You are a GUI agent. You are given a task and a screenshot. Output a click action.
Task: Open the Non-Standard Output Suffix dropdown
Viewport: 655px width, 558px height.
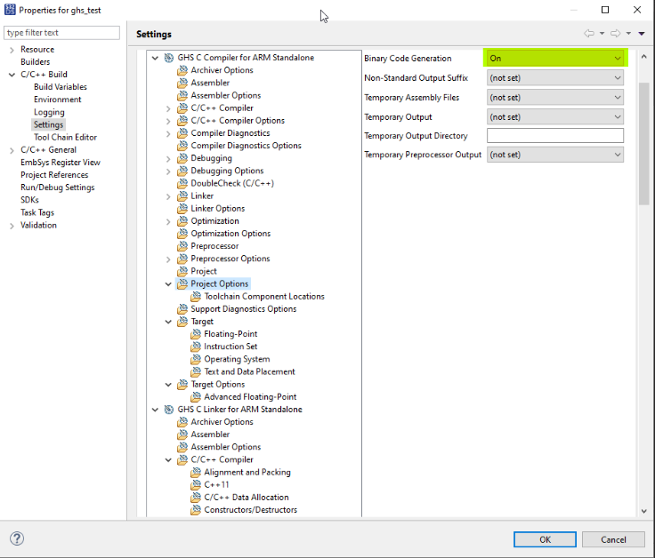pyautogui.click(x=555, y=78)
